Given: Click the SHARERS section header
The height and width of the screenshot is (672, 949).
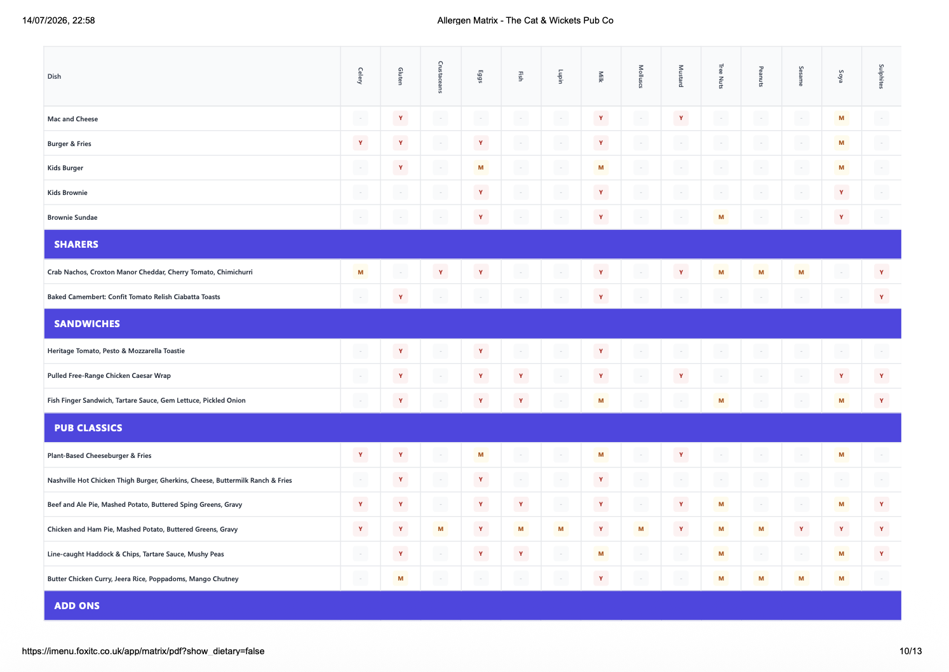Looking at the screenshot, I should click(x=473, y=245).
